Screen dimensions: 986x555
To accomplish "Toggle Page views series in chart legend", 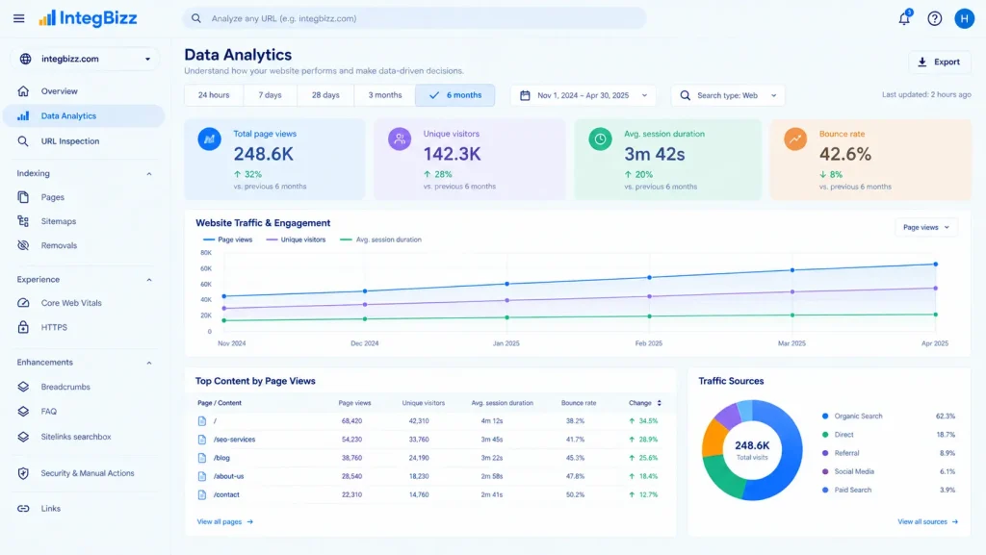I will pyautogui.click(x=227, y=240).
